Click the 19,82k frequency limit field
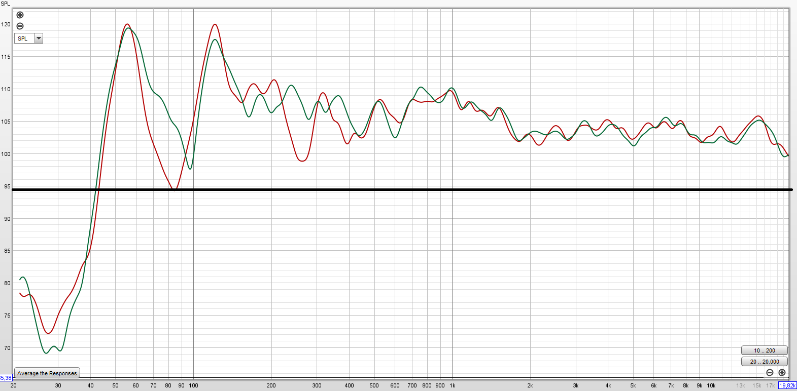797x391 pixels. pyautogui.click(x=787, y=386)
